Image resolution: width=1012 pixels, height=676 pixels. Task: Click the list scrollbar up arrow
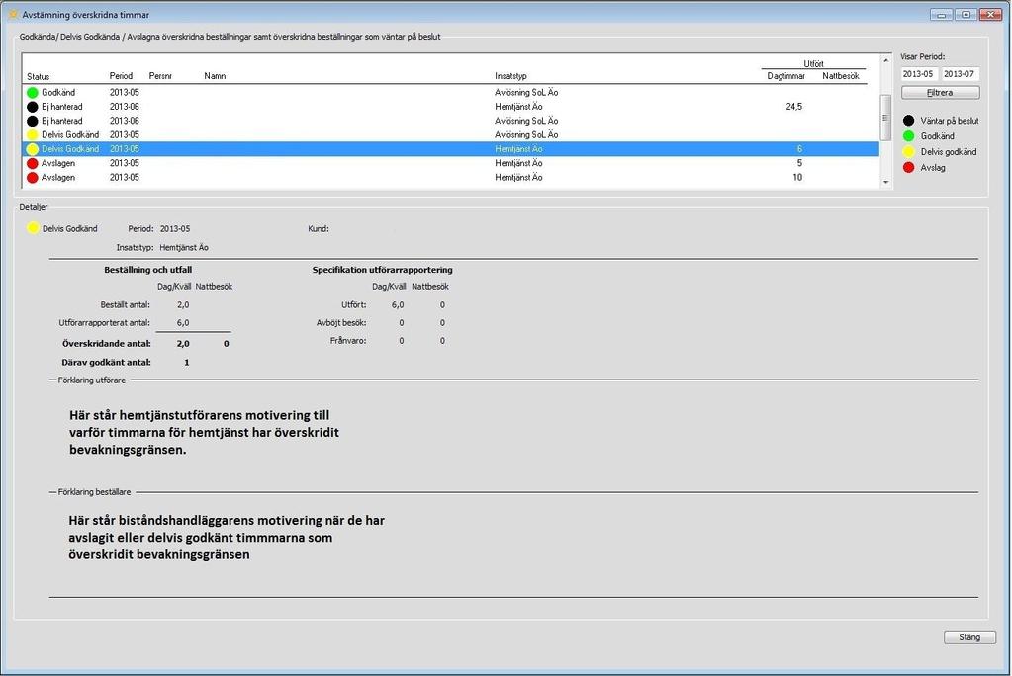(885, 60)
